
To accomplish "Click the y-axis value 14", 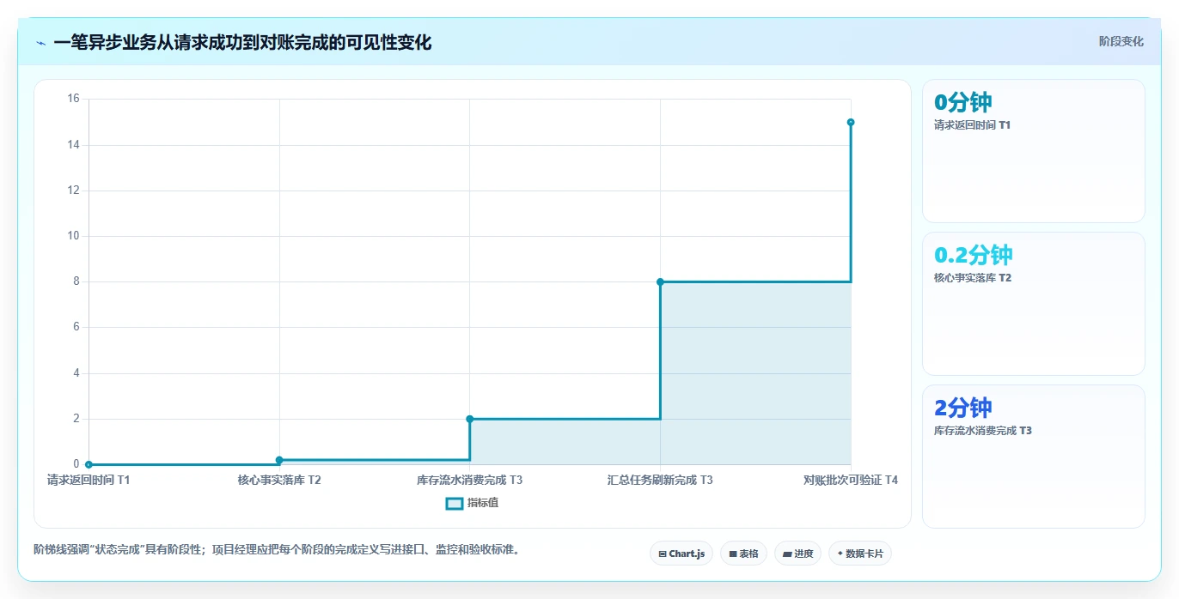I will click(x=73, y=144).
